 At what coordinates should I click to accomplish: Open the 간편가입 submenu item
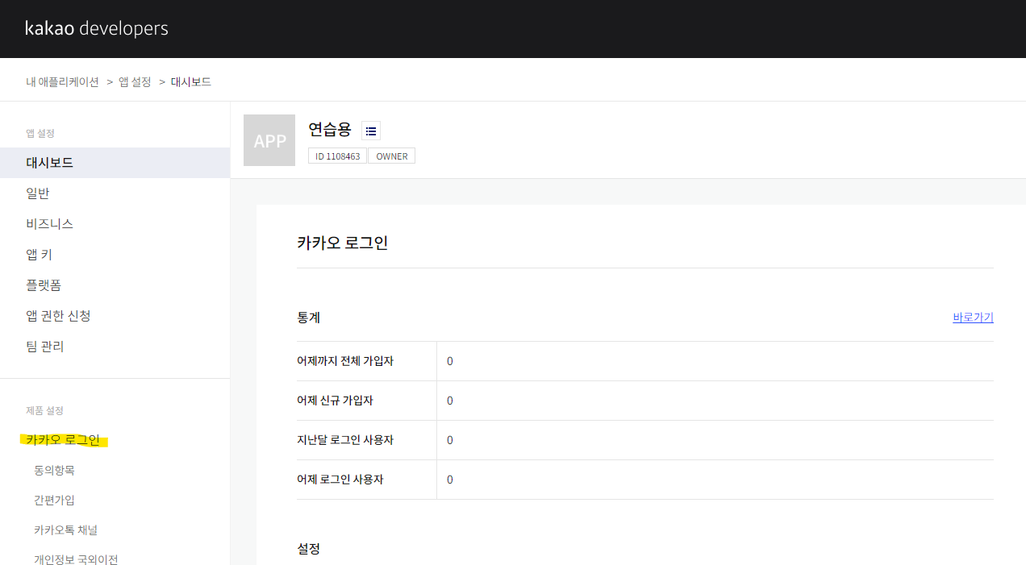coord(54,500)
